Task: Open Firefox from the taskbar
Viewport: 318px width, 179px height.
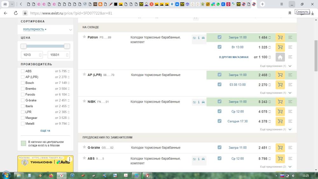Action: (51, 176)
